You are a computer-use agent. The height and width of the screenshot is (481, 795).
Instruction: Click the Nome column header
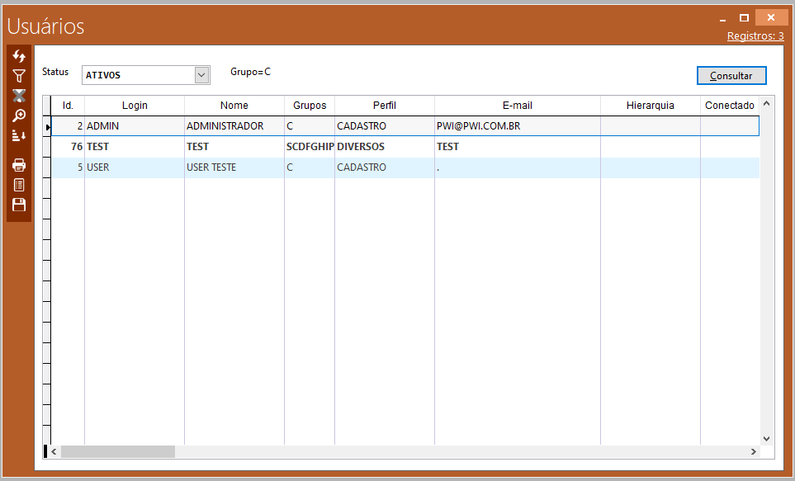click(234, 106)
